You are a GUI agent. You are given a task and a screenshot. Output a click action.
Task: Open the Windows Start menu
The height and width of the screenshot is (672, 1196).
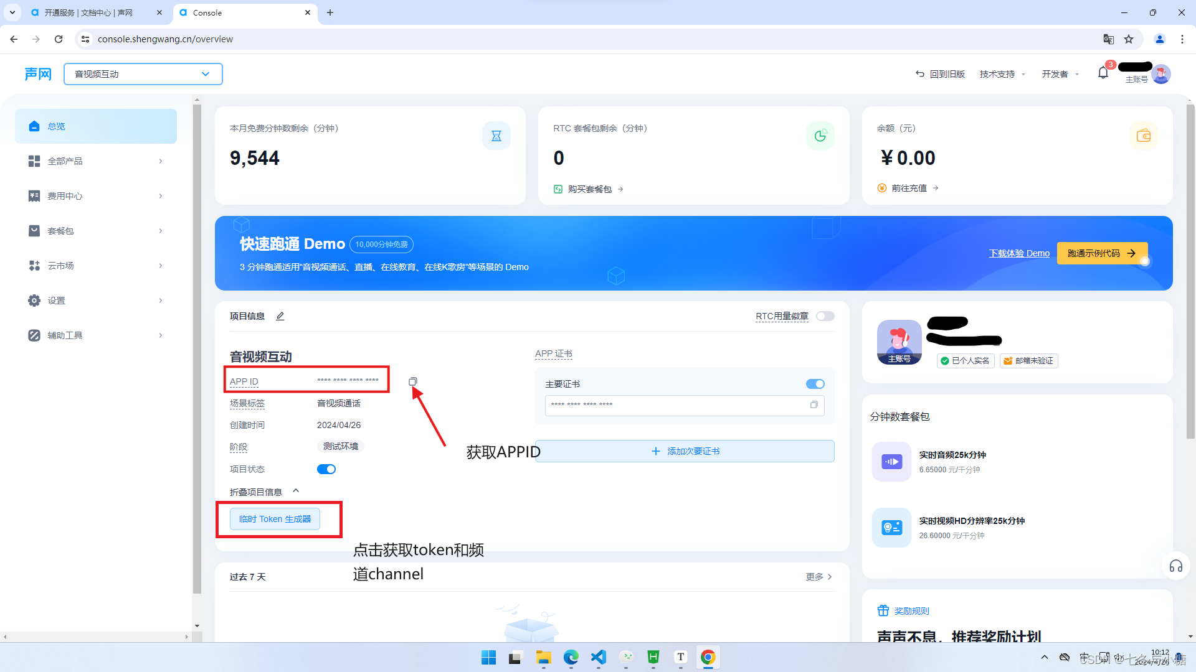pyautogui.click(x=489, y=657)
